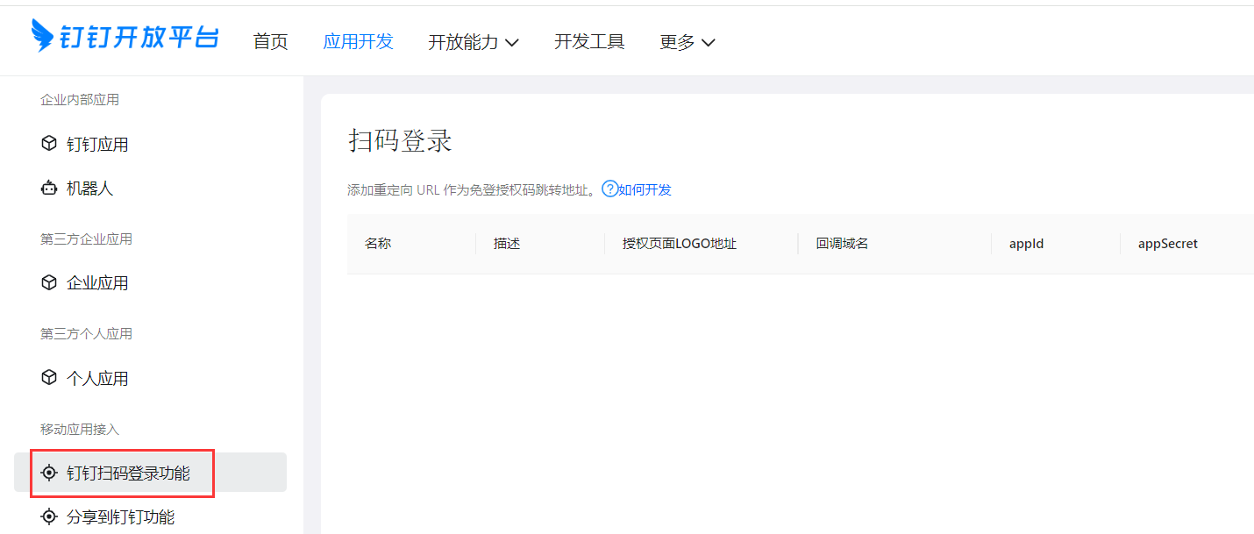Click the 描述 column header
The width and height of the screenshot is (1254, 534).
[x=507, y=244]
